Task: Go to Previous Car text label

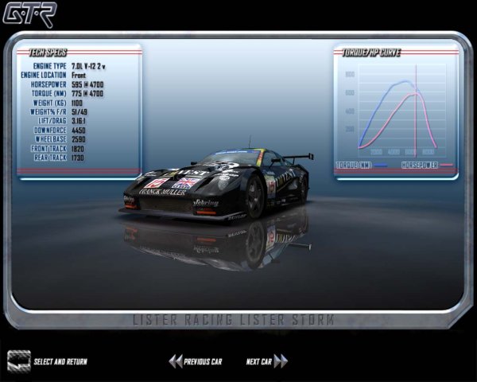Action: click(203, 361)
